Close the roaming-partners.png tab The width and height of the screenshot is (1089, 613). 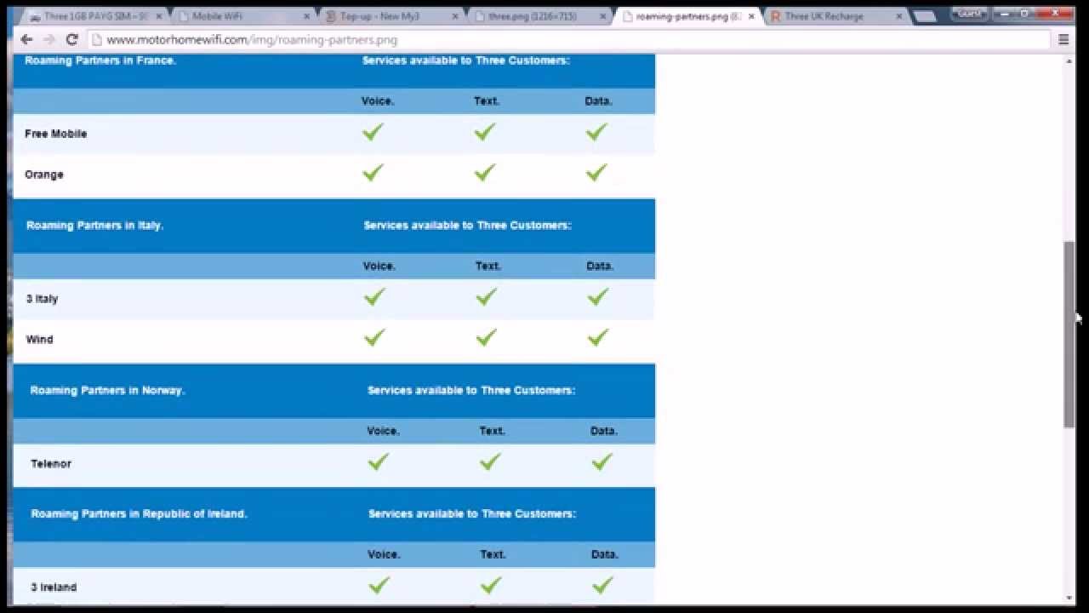coord(751,16)
